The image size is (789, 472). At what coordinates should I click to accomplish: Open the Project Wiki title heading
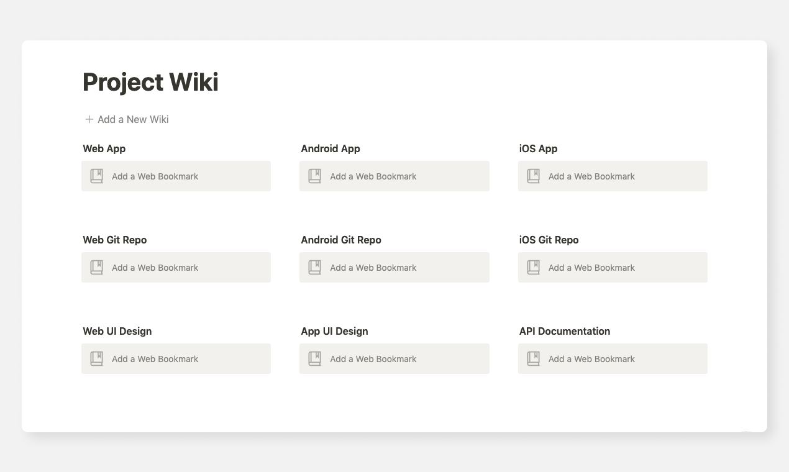[151, 81]
